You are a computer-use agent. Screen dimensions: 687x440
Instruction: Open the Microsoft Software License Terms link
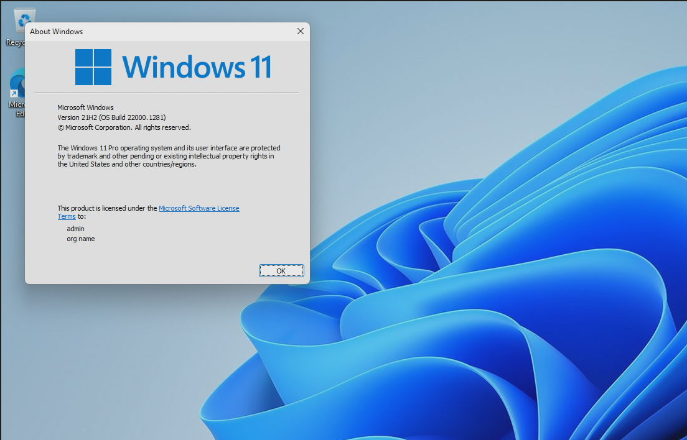pyautogui.click(x=199, y=208)
